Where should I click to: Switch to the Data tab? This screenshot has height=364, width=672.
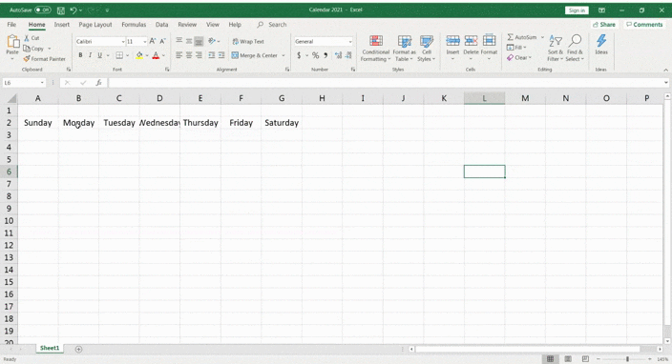point(161,25)
